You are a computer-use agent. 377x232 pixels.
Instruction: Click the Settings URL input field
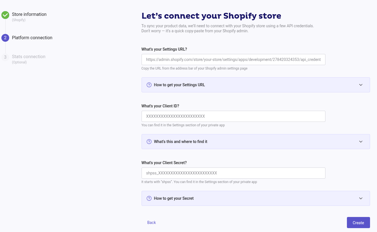pos(234,59)
